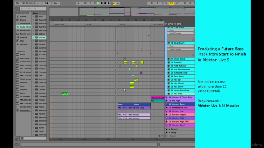
Task: Open the User Library place
Action: pyautogui.click(x=25, y=58)
